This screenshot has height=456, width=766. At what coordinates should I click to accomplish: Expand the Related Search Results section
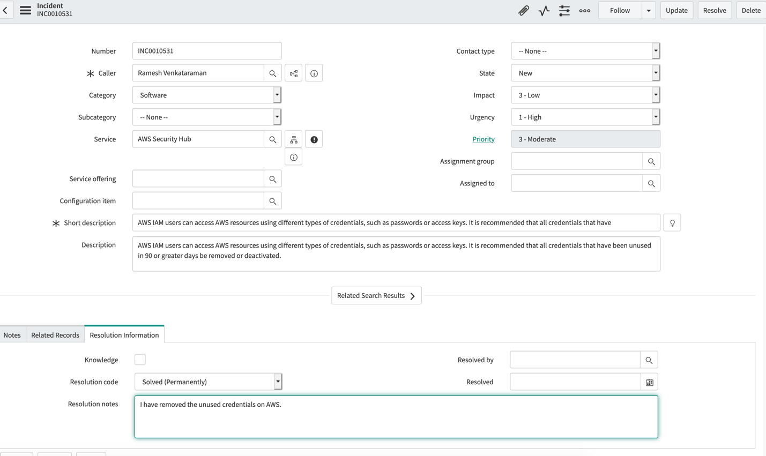click(376, 295)
